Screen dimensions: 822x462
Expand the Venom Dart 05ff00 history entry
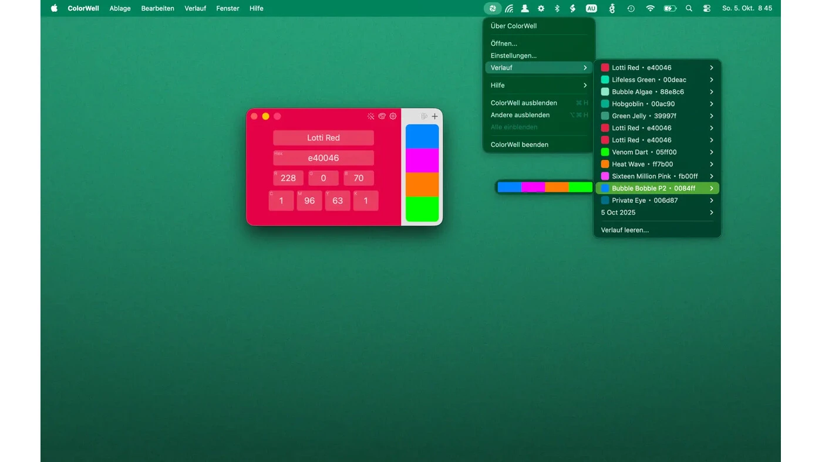click(x=657, y=152)
